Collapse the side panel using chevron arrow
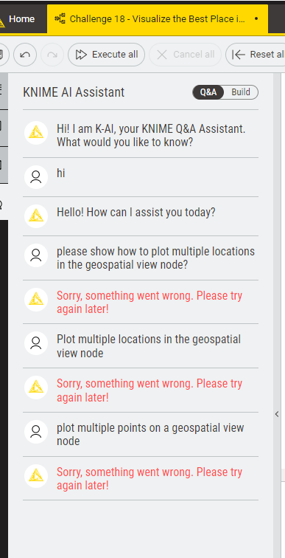This screenshot has width=285, height=558. 277,414
